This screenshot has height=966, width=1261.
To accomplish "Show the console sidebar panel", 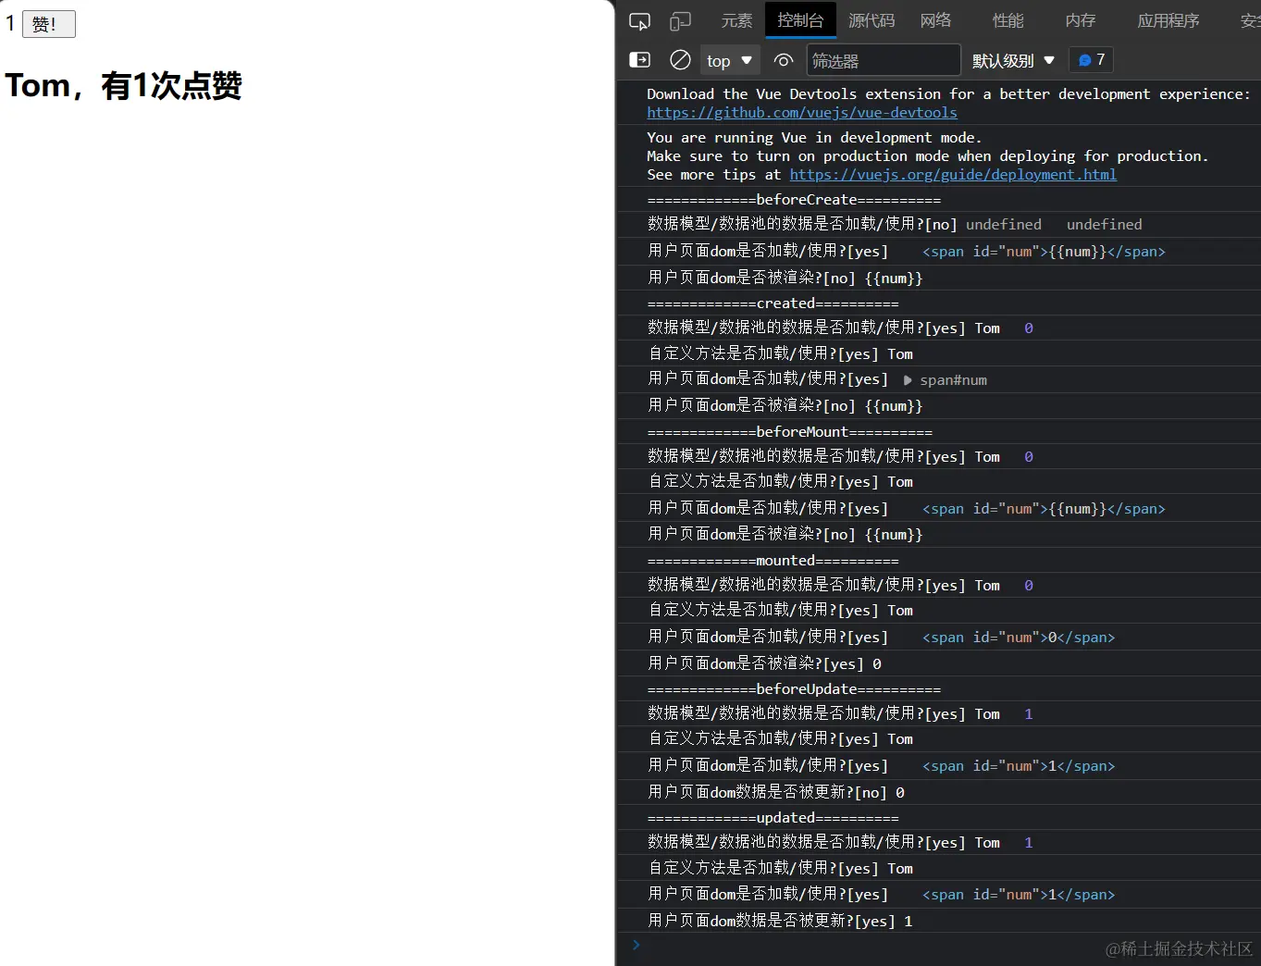I will (639, 59).
